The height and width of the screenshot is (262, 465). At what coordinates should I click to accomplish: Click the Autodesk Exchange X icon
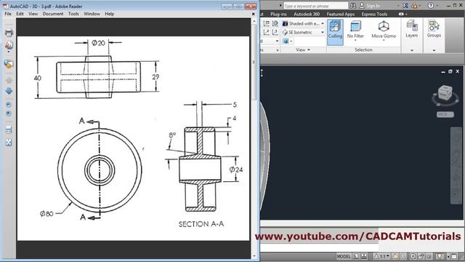(x=405, y=6)
